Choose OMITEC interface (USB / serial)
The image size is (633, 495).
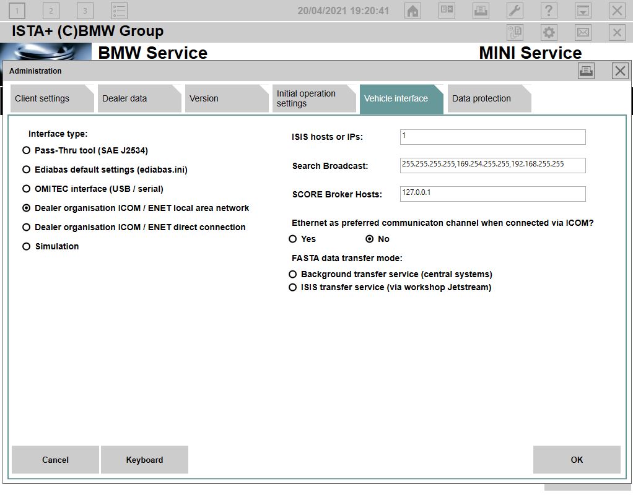pyautogui.click(x=93, y=189)
